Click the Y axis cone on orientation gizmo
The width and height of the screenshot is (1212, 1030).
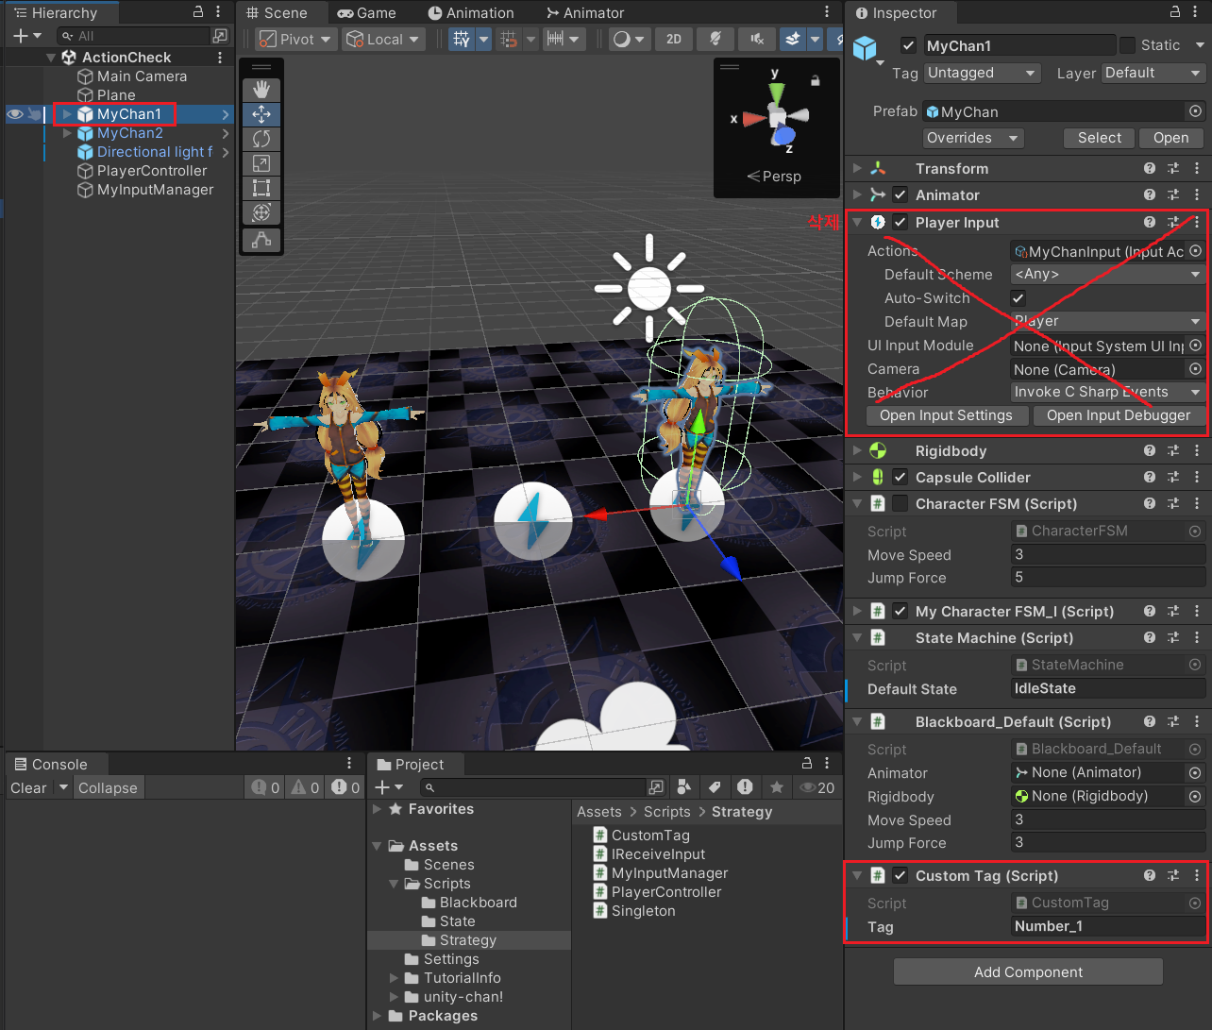pyautogui.click(x=776, y=93)
